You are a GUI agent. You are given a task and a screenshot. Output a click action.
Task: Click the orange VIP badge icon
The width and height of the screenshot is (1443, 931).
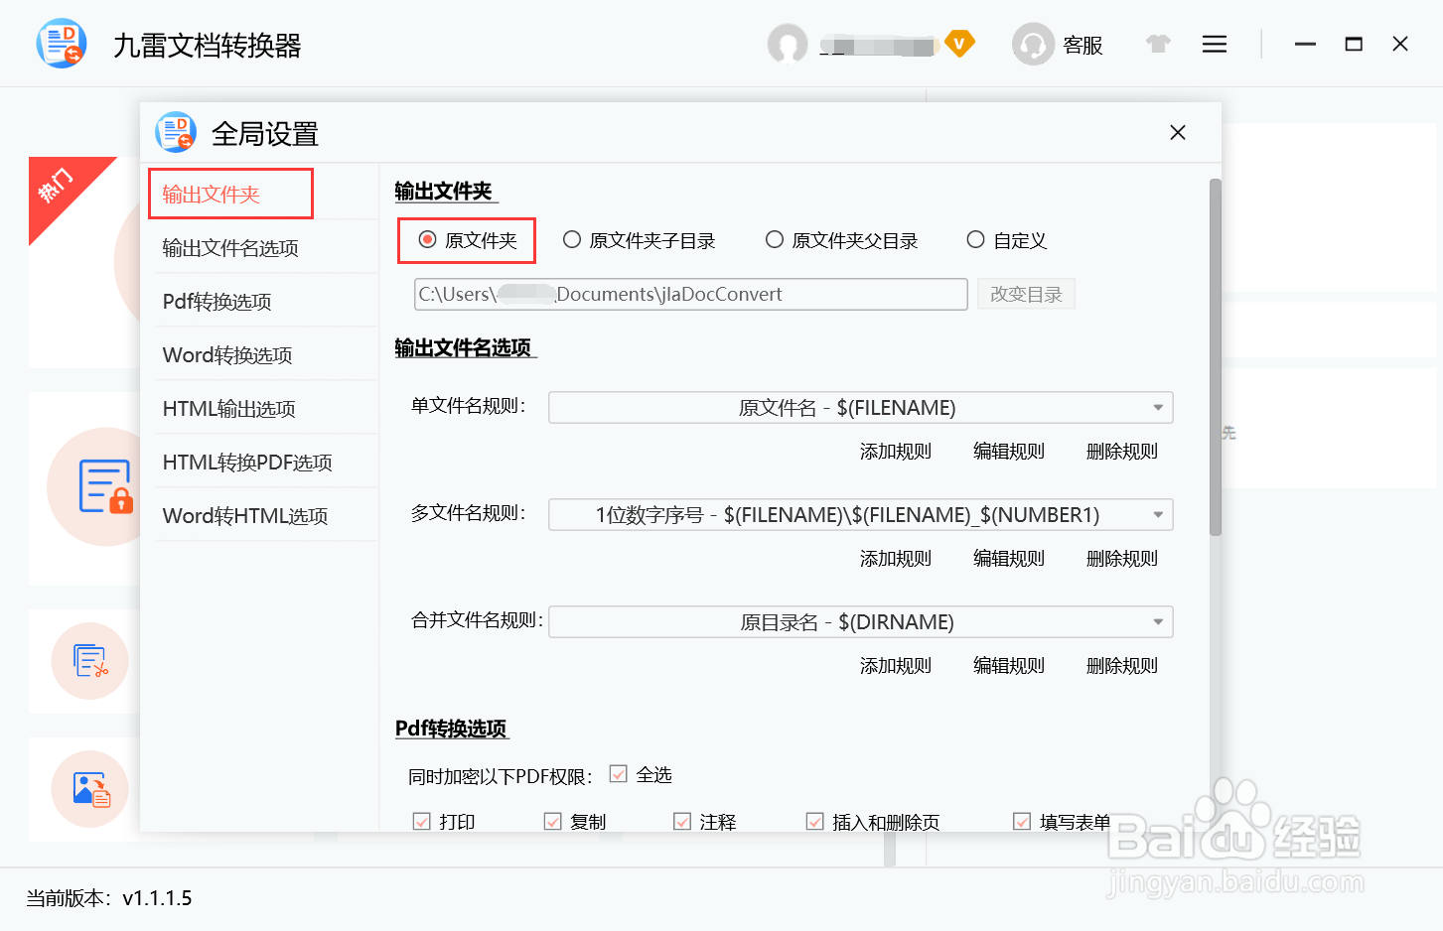coord(959,44)
